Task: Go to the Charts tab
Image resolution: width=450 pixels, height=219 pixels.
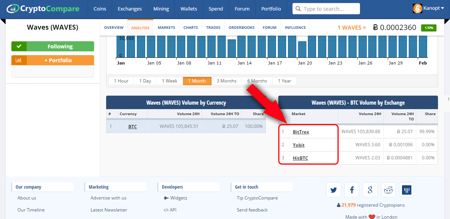Action: coord(191,27)
